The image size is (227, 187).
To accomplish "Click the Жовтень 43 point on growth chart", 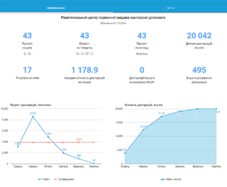I will 94,163.
